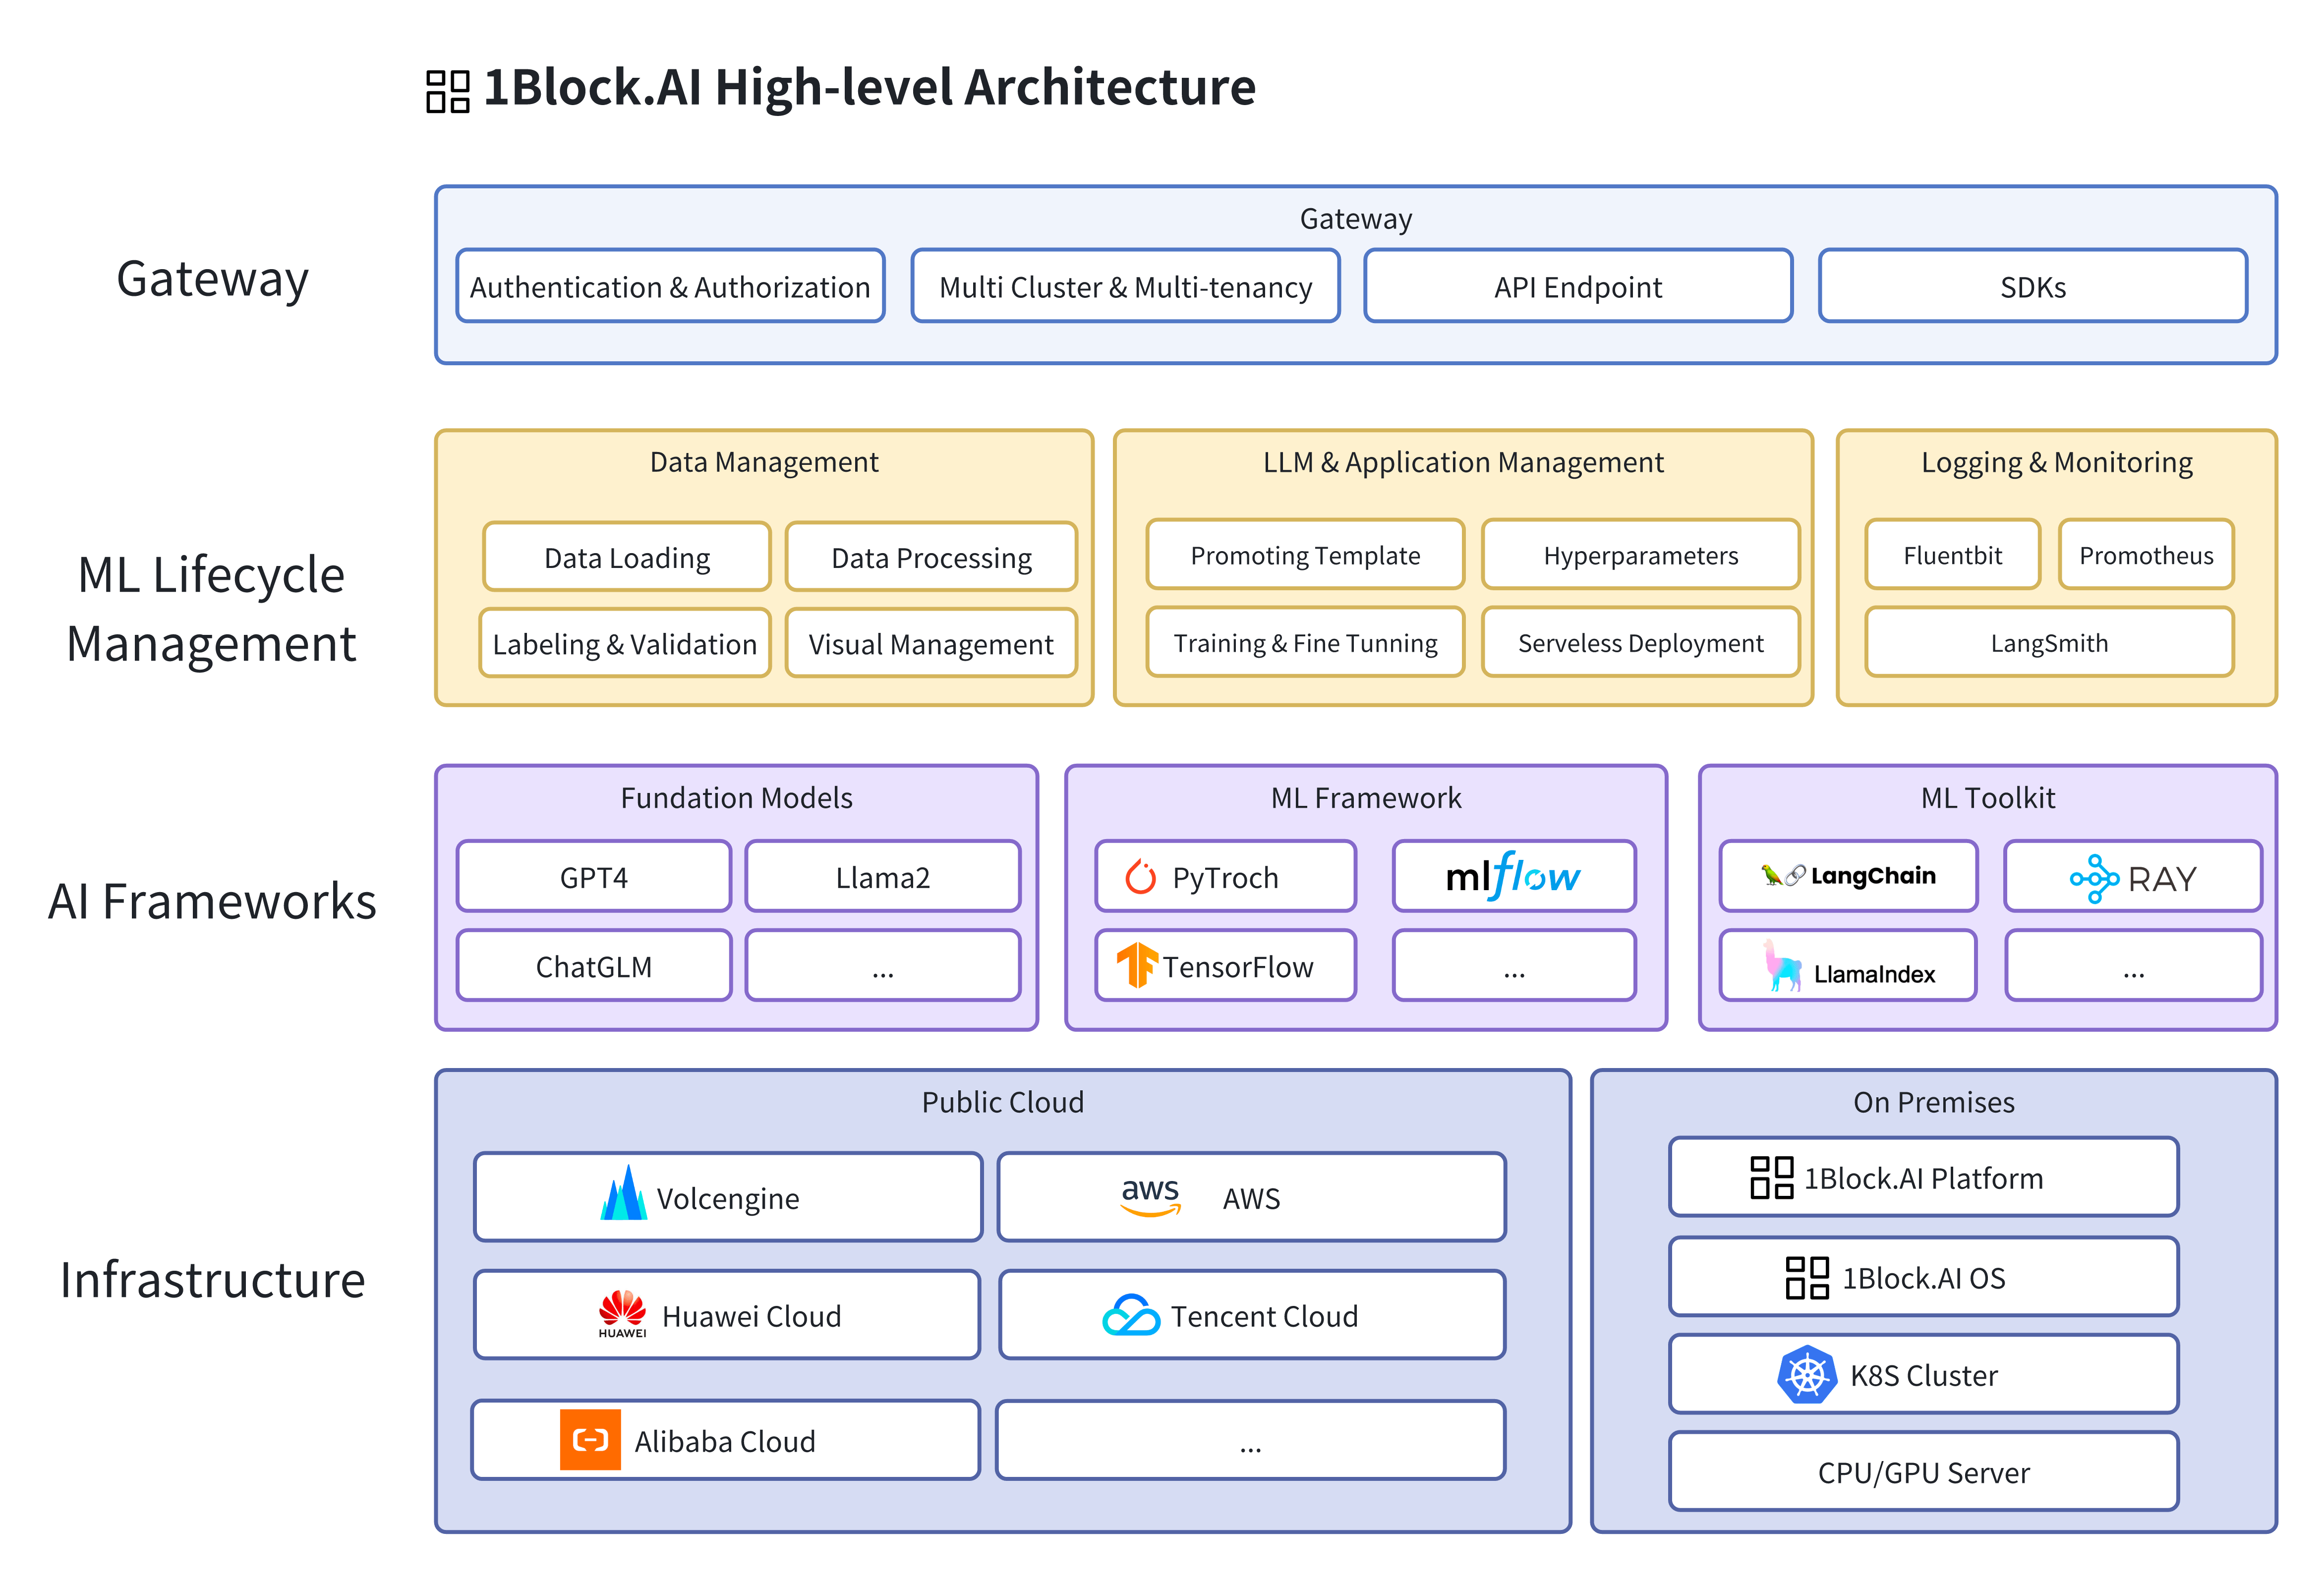Click the Data Management section heading
The image size is (2324, 1580).
click(x=764, y=462)
